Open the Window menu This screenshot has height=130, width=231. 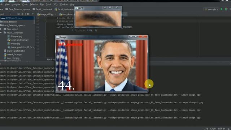64,4
